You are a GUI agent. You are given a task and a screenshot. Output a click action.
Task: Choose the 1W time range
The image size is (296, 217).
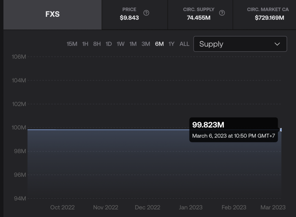tap(121, 44)
